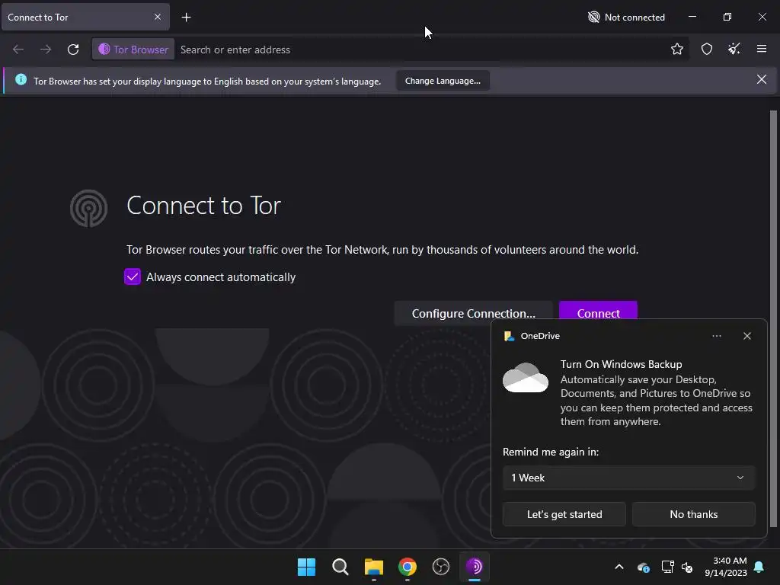Open the Windows Start menu

tap(306, 567)
